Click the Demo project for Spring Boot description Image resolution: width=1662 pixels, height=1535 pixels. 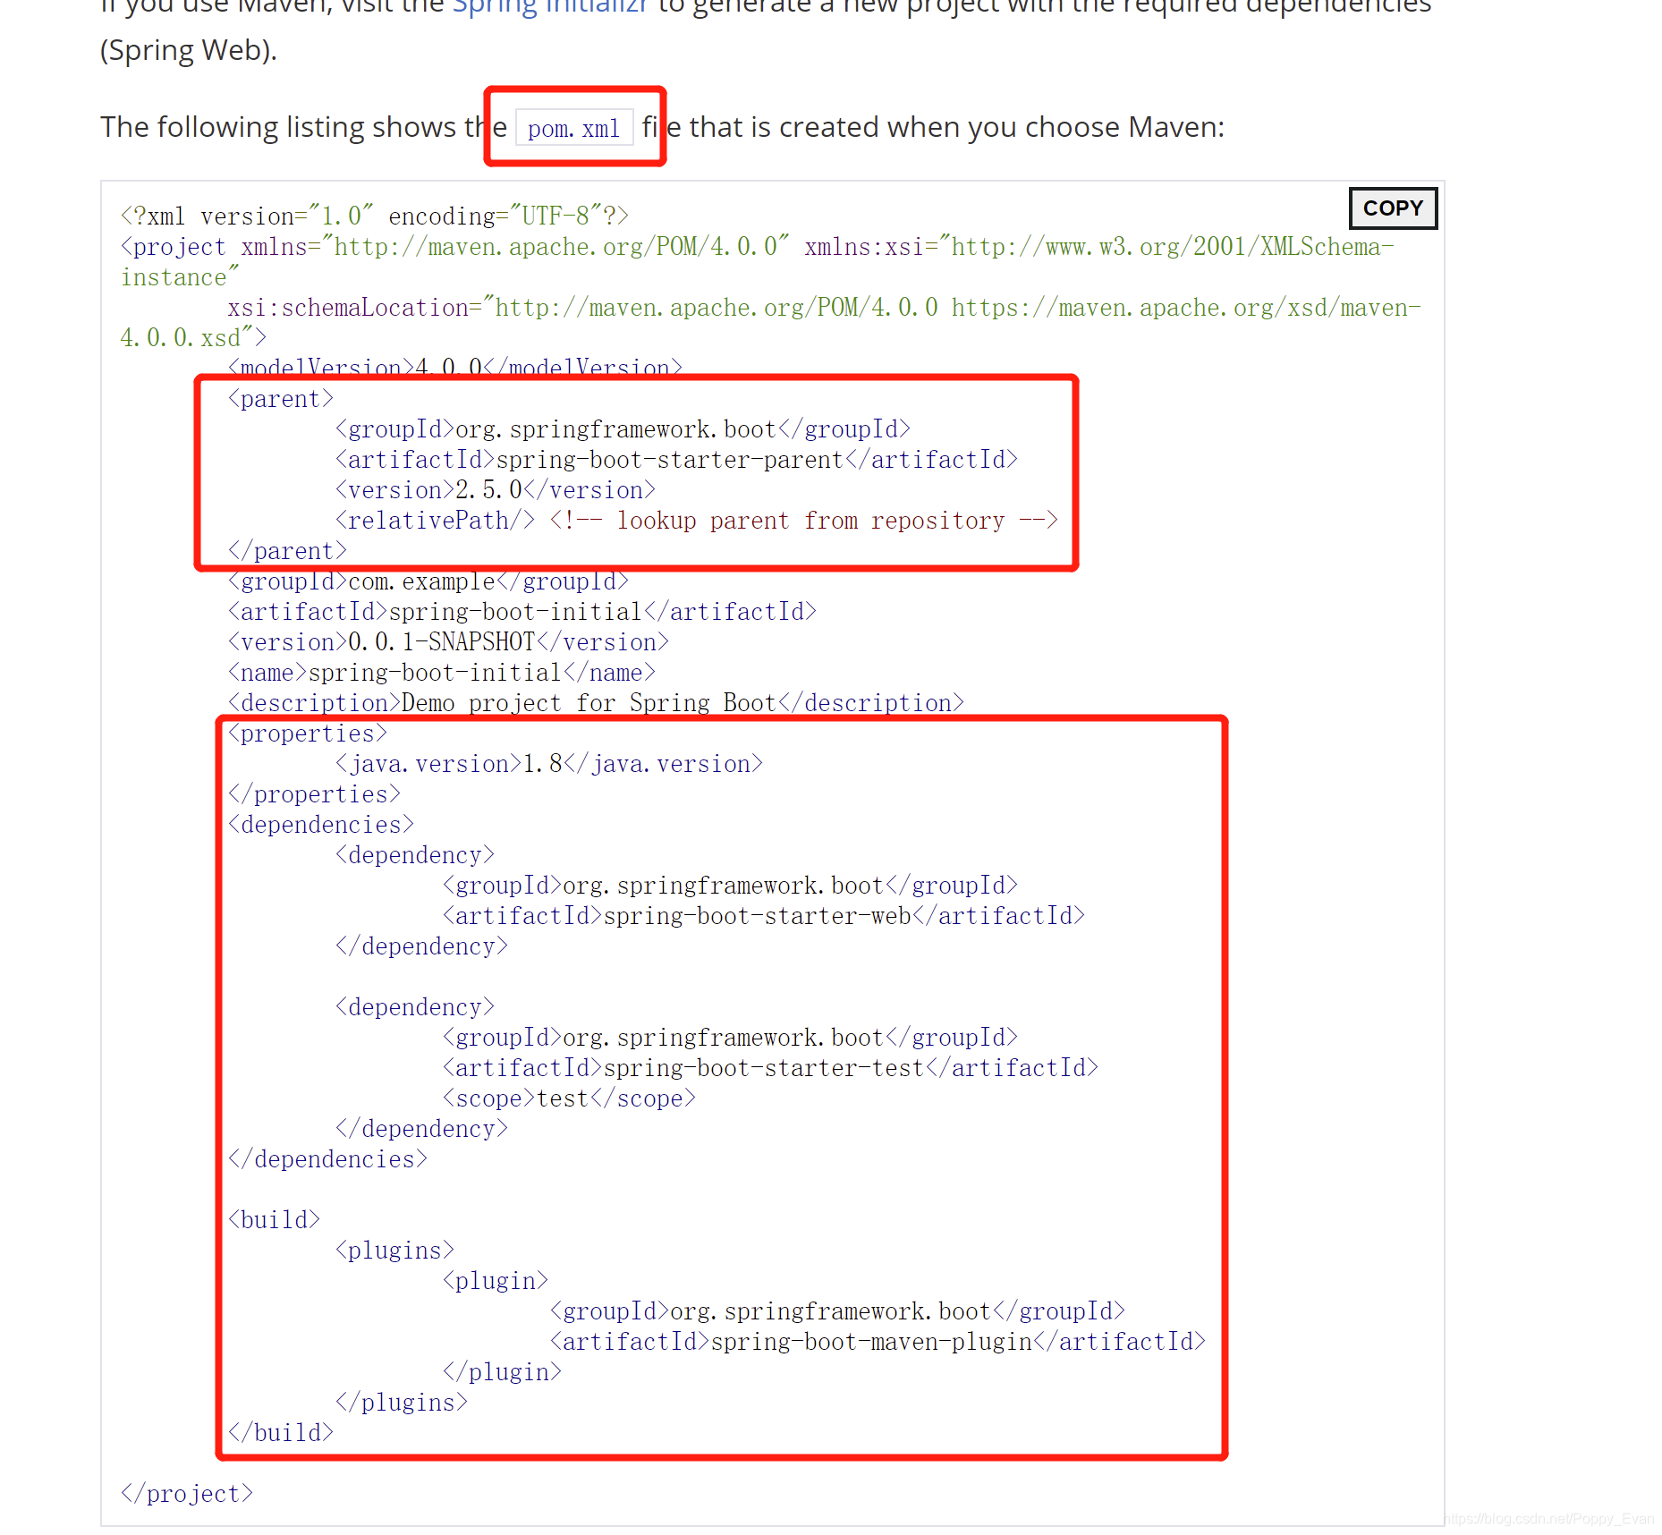pos(596,702)
